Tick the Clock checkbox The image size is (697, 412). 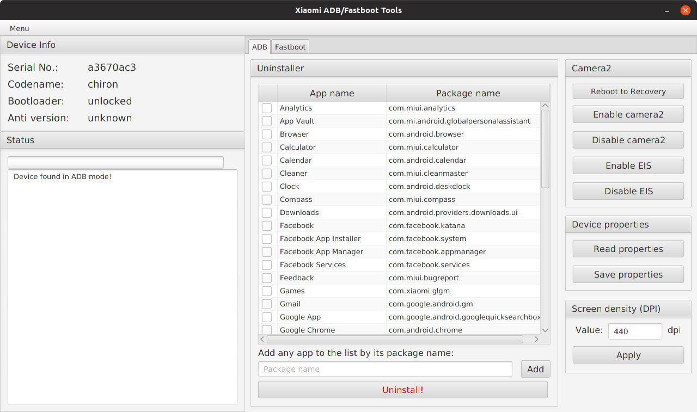tap(267, 187)
